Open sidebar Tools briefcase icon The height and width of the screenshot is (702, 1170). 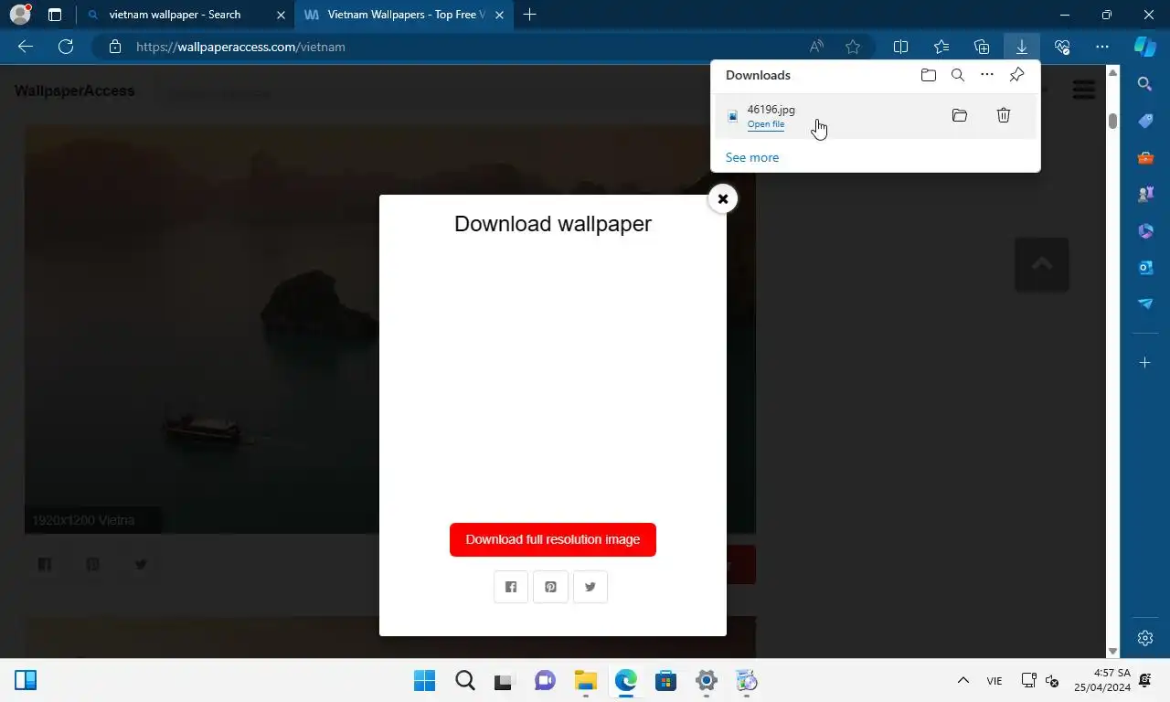click(x=1145, y=157)
